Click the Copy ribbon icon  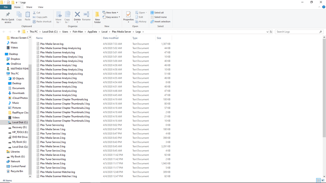click(19, 15)
